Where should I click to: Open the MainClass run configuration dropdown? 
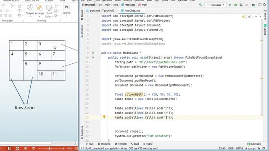pos(216,5)
